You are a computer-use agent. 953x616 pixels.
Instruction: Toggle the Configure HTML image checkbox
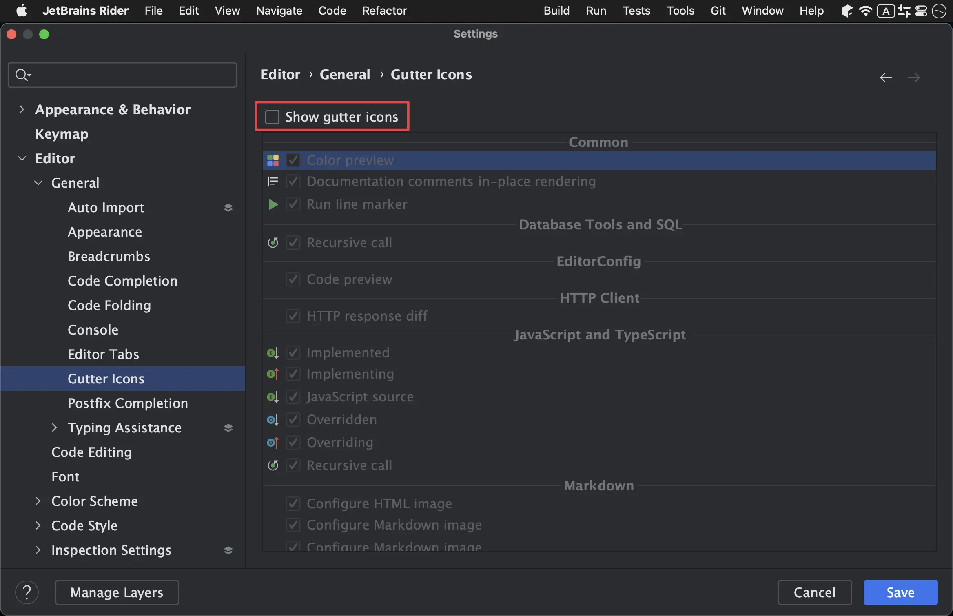(293, 504)
